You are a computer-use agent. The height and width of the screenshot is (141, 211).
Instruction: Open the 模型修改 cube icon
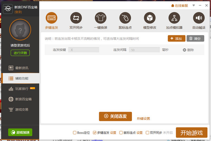pyautogui.click(x=150, y=18)
